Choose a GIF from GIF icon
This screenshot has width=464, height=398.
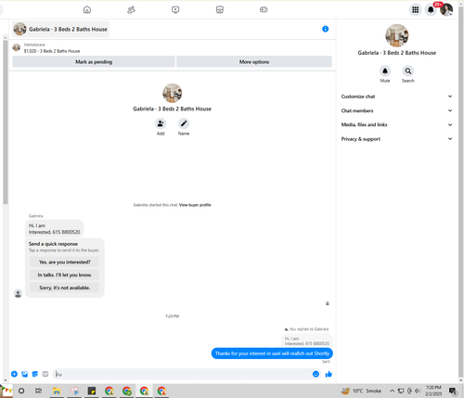[45, 374]
